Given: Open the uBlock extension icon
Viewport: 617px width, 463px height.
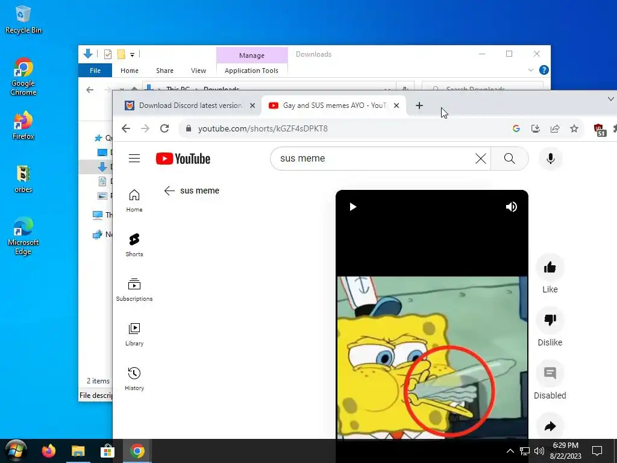Looking at the screenshot, I should (x=600, y=129).
